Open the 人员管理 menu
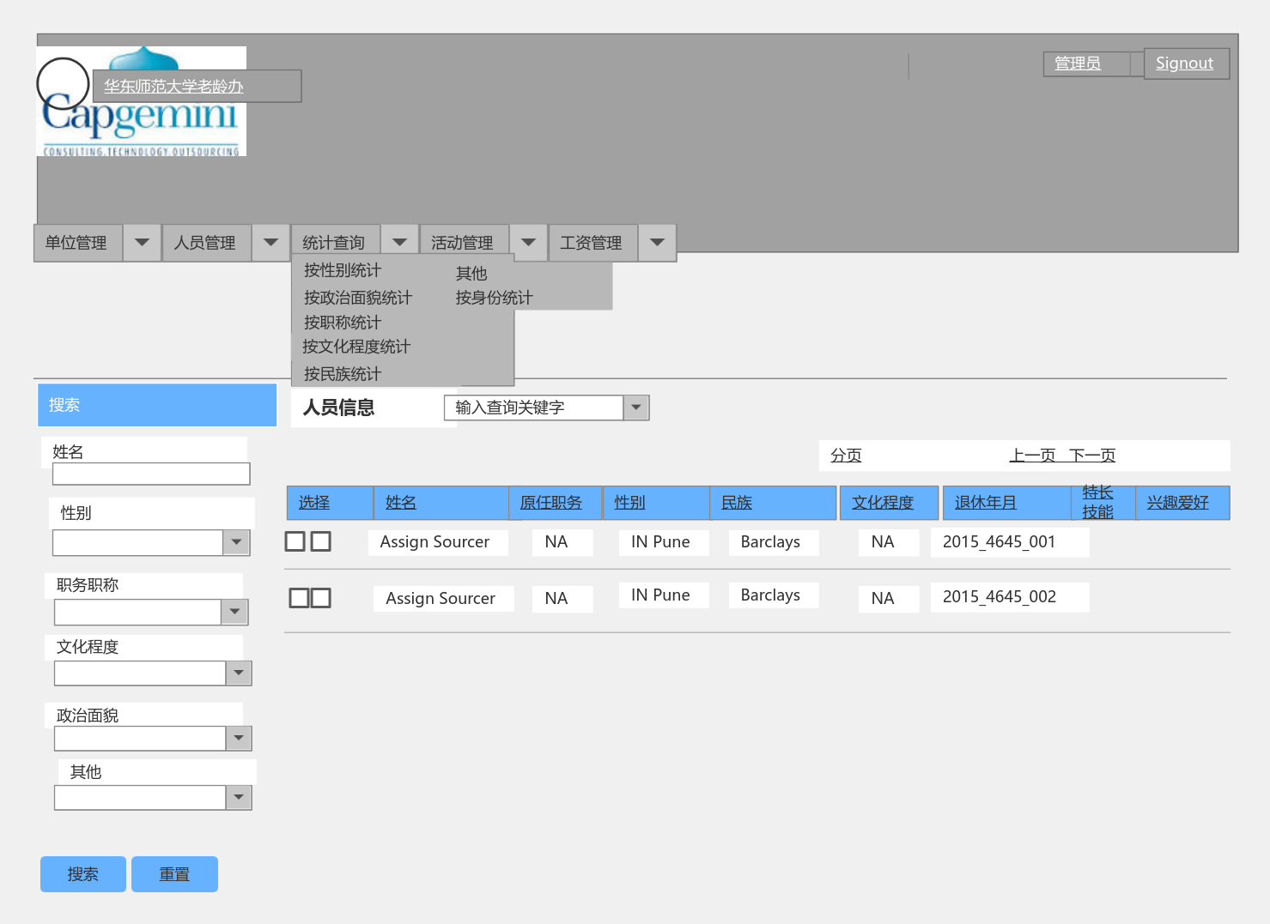Viewport: 1270px width, 924px height. click(x=206, y=242)
